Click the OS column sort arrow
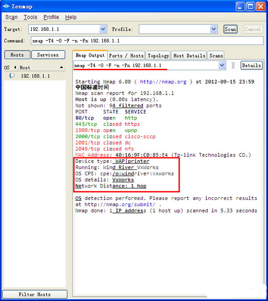This screenshot has width=268, height=301. click(x=15, y=68)
